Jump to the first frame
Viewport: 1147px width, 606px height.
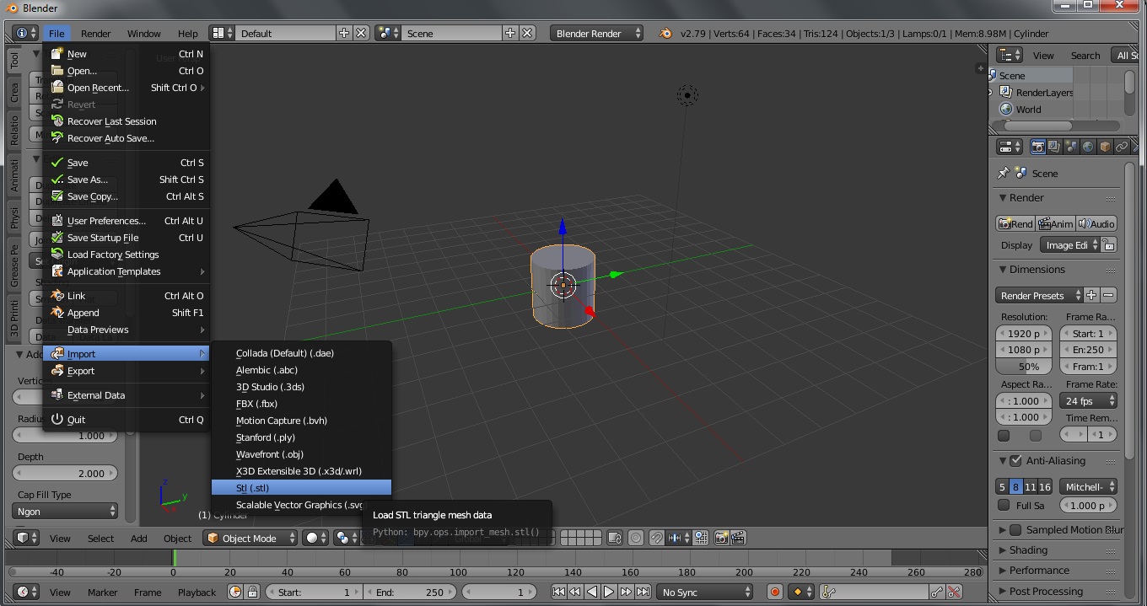[558, 592]
